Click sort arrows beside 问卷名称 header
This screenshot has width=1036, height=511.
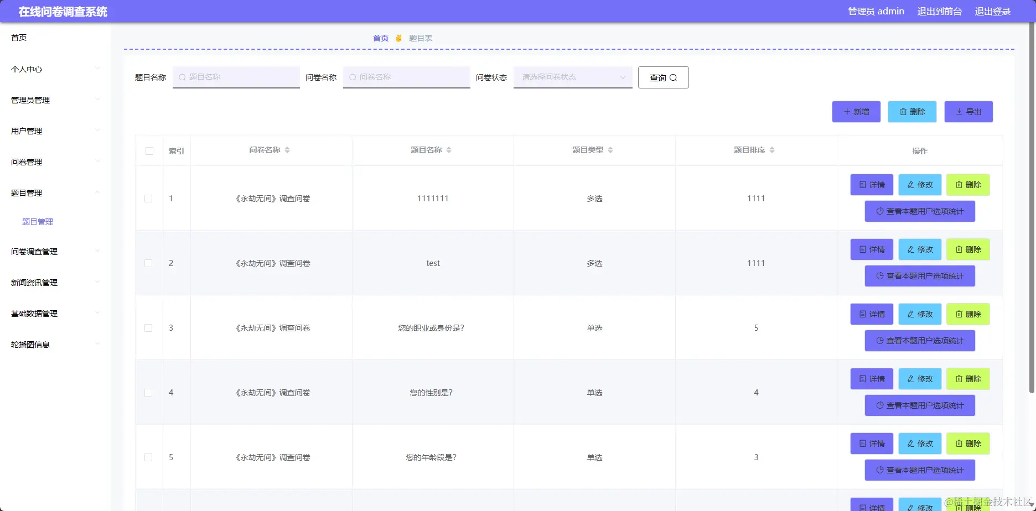pos(287,150)
